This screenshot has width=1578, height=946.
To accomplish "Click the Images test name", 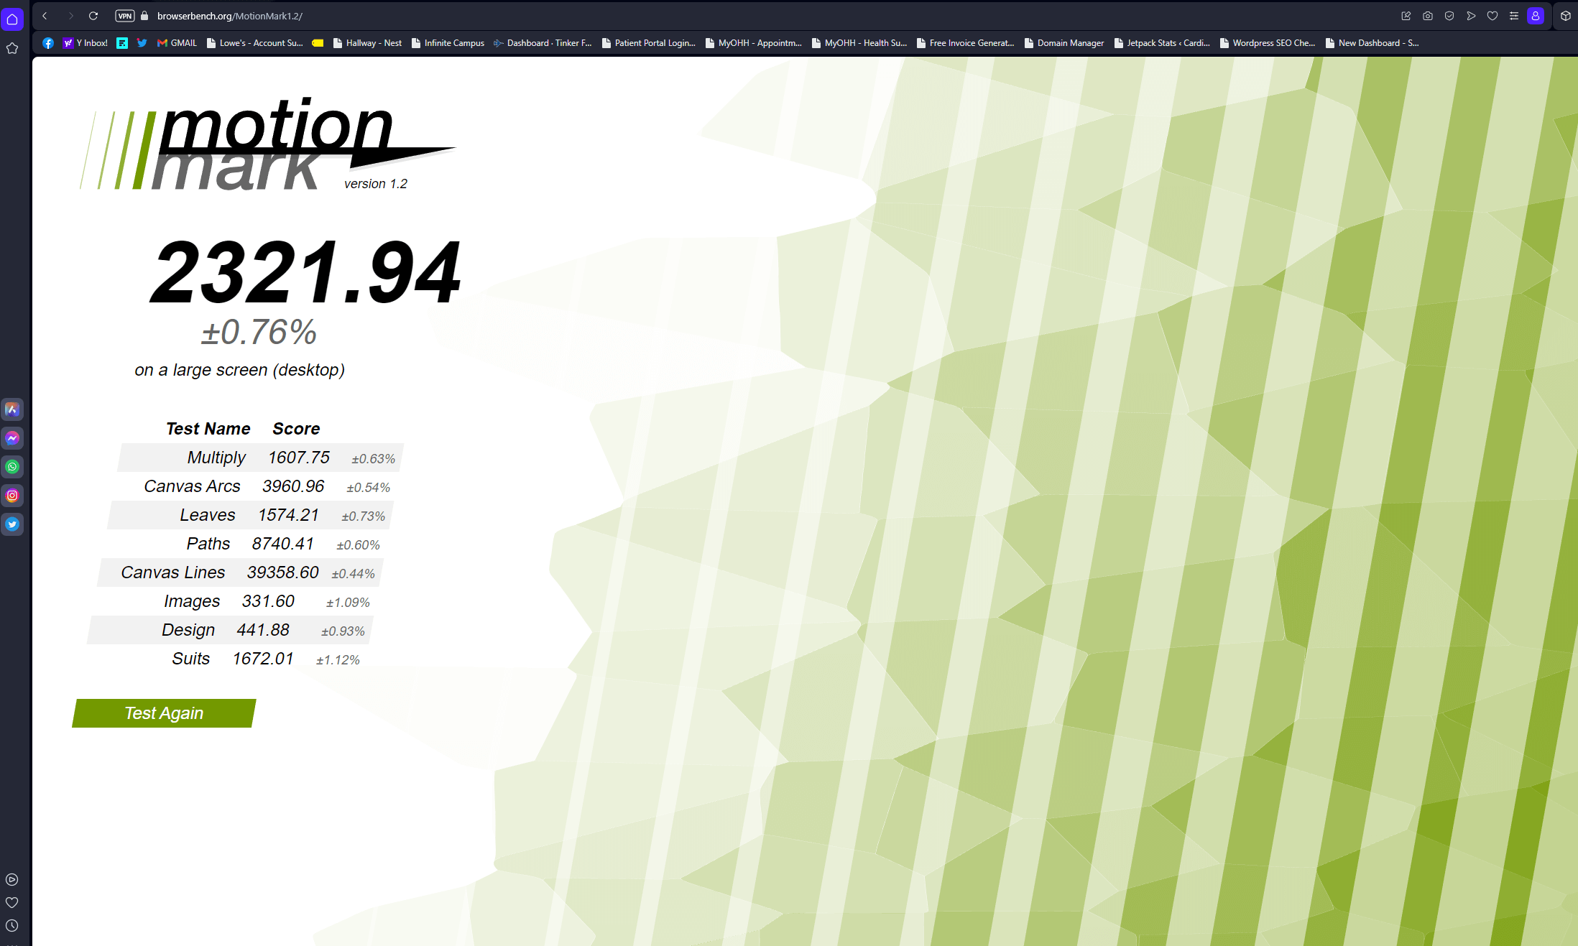I will pyautogui.click(x=192, y=601).
